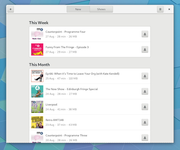This screenshot has height=150, width=180.
Task: Open Counterpoint Programme Four cover art
Action: coord(37,34)
